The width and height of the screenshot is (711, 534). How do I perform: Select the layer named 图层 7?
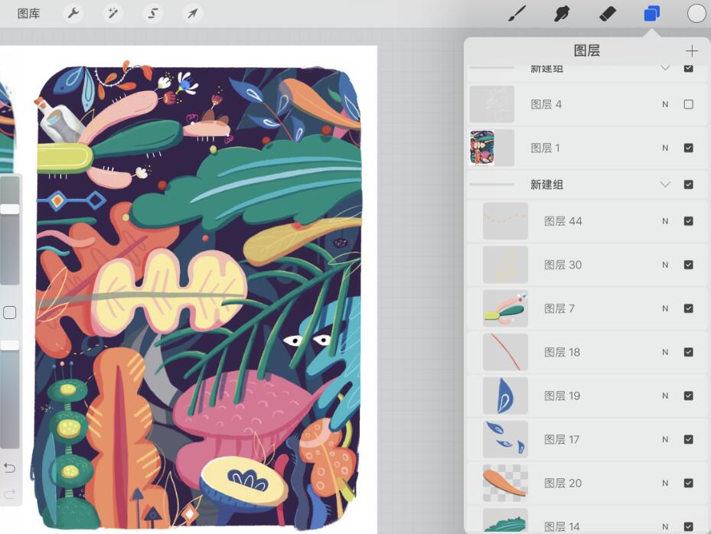point(559,309)
